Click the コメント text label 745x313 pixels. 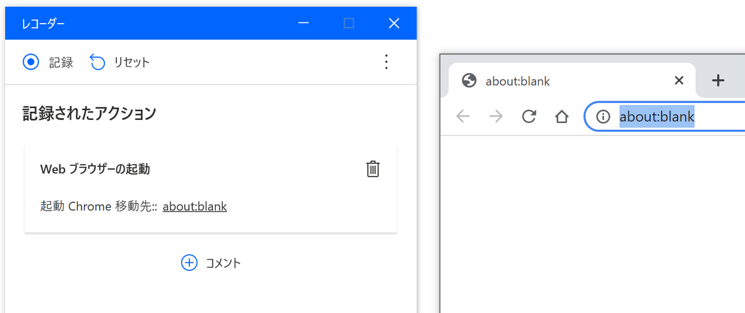223,263
